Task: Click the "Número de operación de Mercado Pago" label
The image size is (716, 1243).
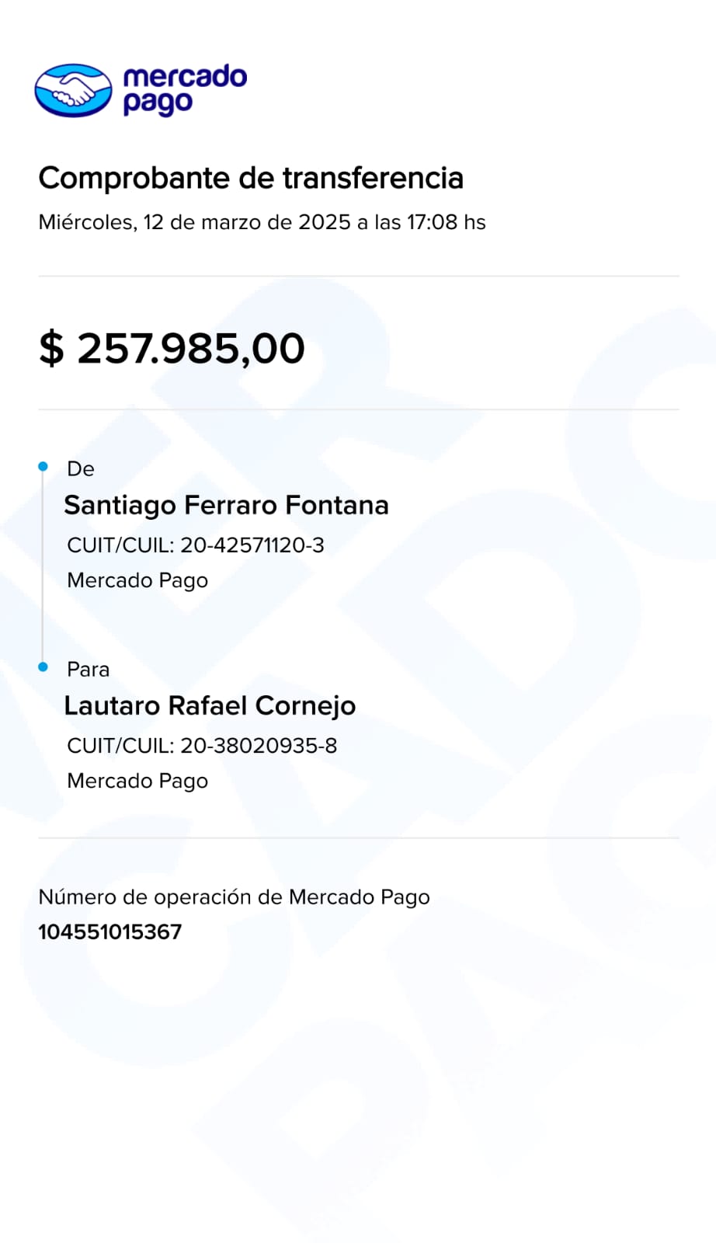Action: [234, 897]
